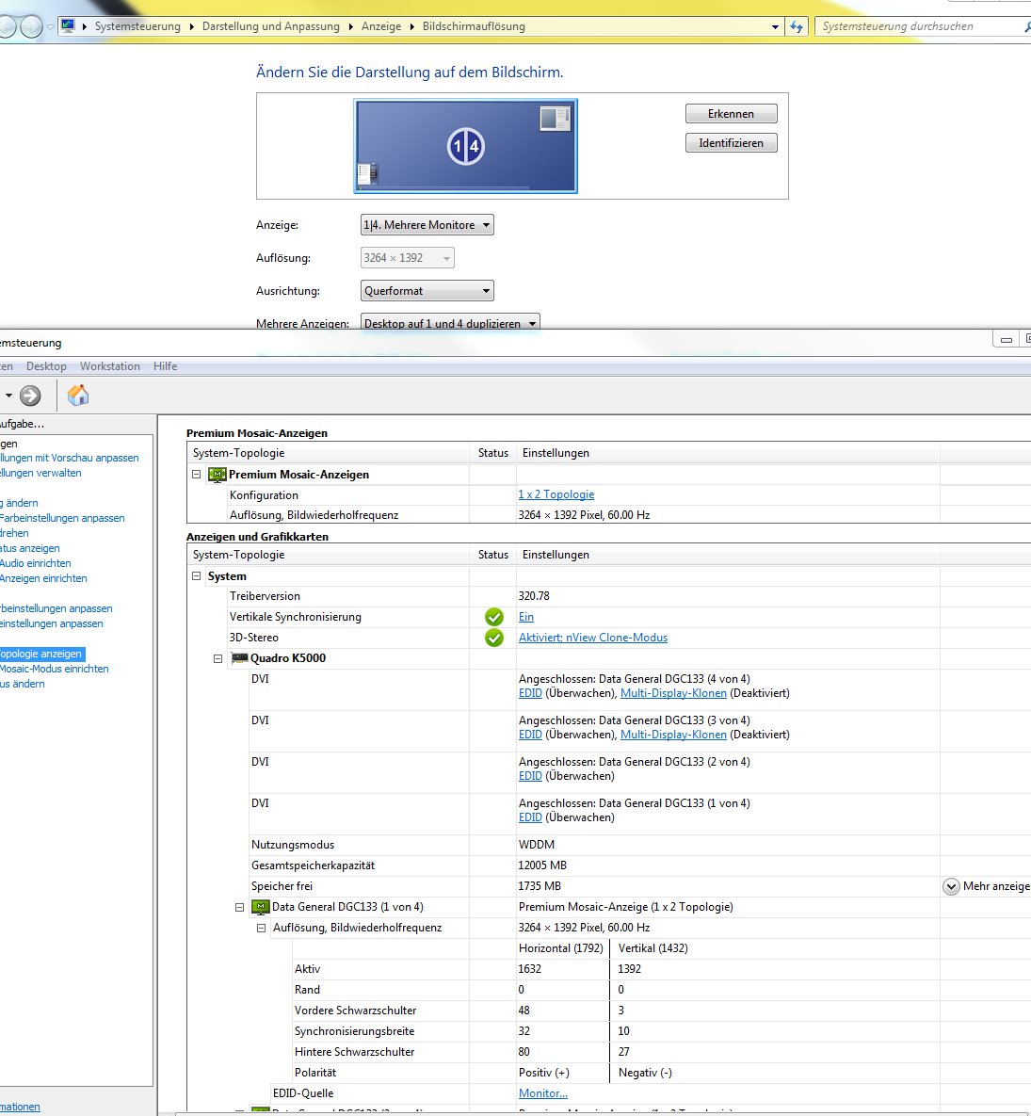Viewport: 1031px width, 1116px height.
Task: Open dropdown arrow next to back button in NVIDIA toolbar
Action: [x=8, y=395]
